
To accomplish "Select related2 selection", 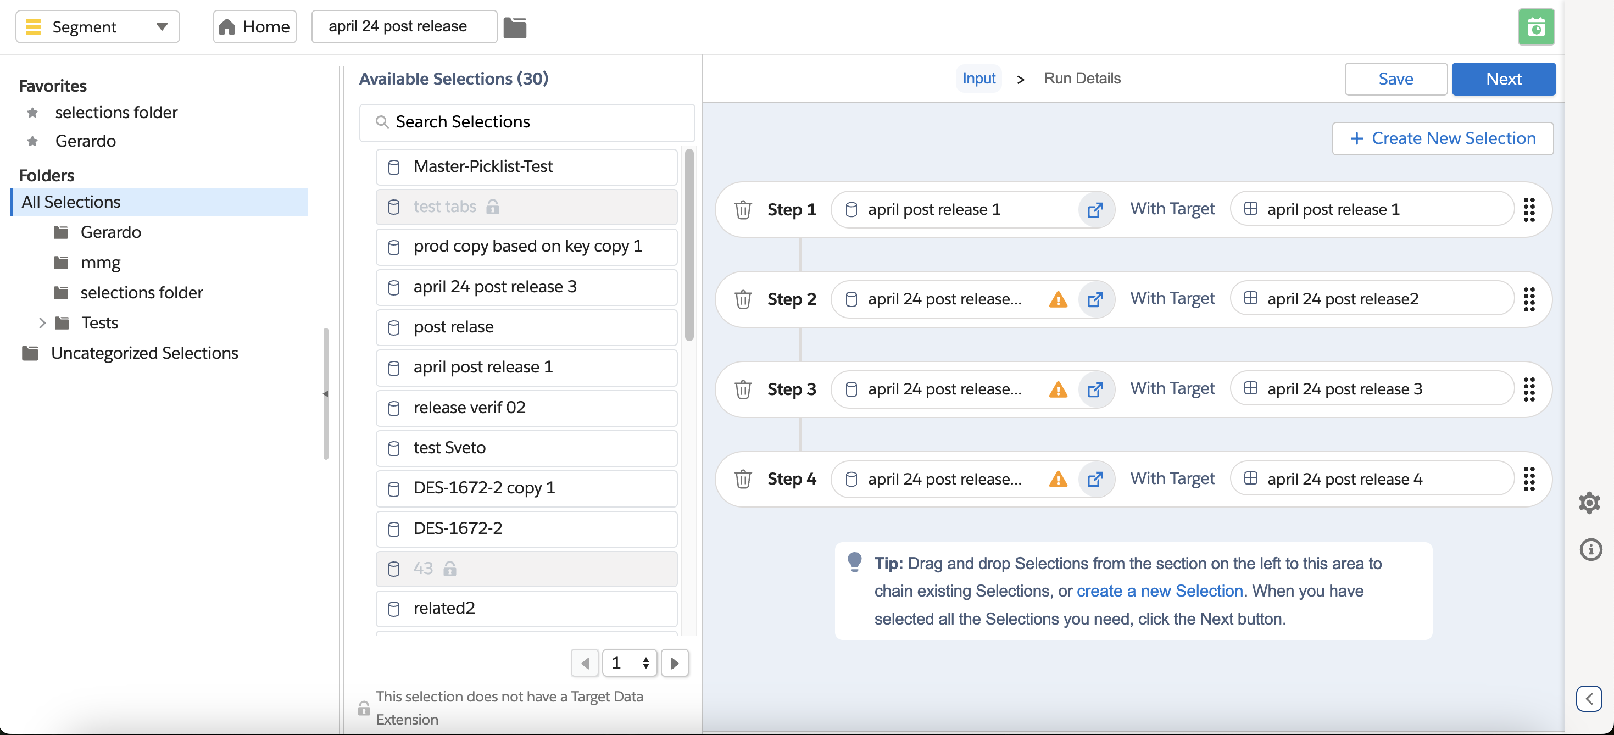I will tap(526, 609).
